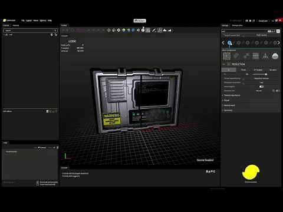The height and width of the screenshot is (212, 283).
Task: Open the white dropdown button beside the profile field
Action: 278,31
